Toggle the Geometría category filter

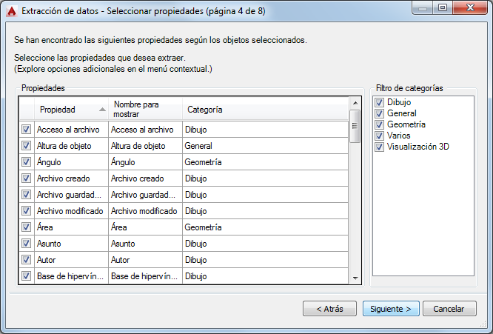click(380, 124)
